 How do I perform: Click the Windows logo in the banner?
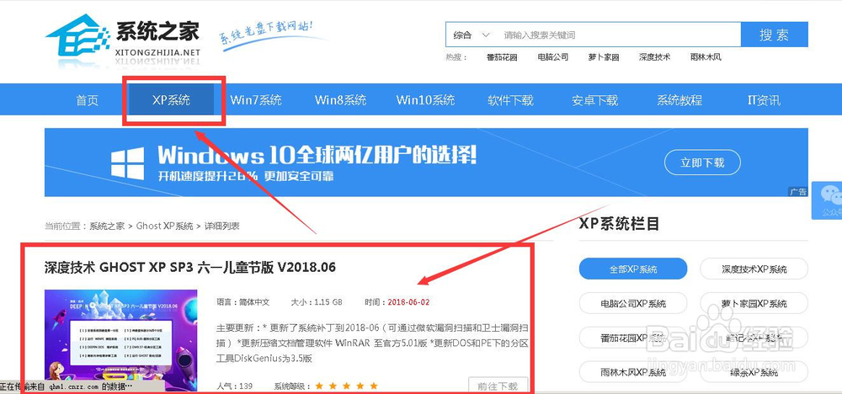(x=128, y=163)
